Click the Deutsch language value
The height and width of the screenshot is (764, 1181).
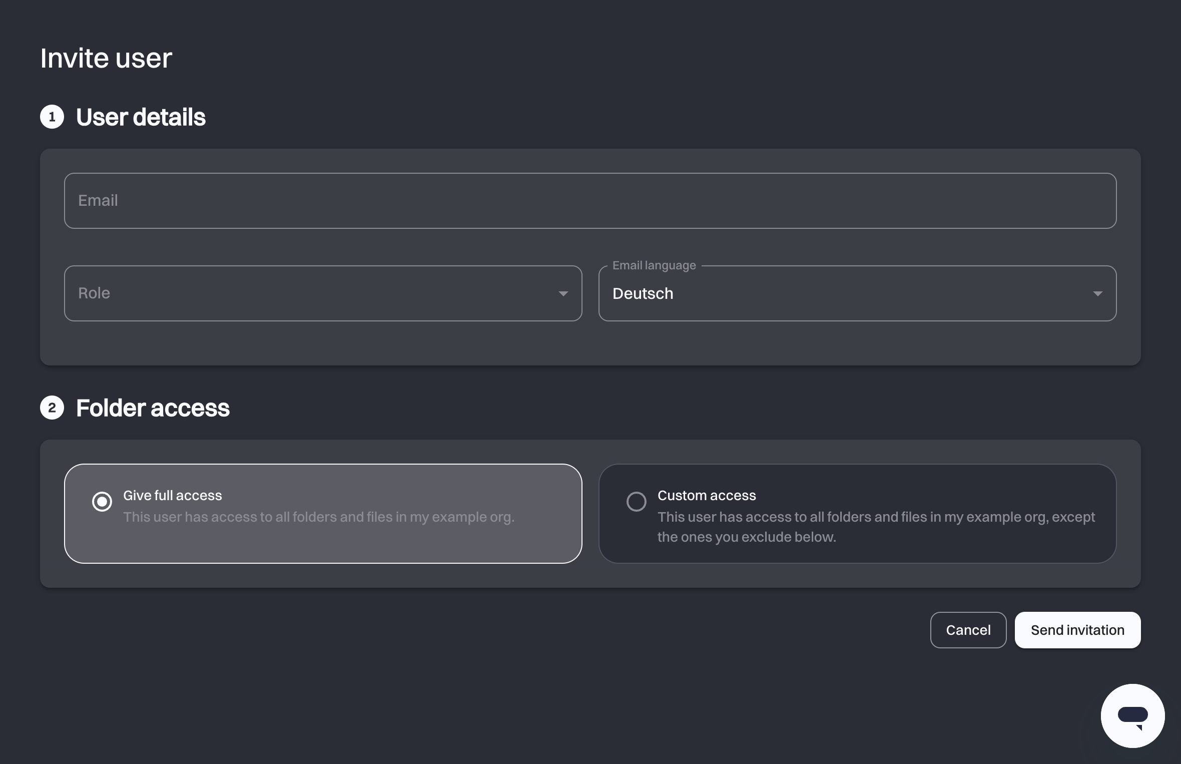click(x=643, y=293)
